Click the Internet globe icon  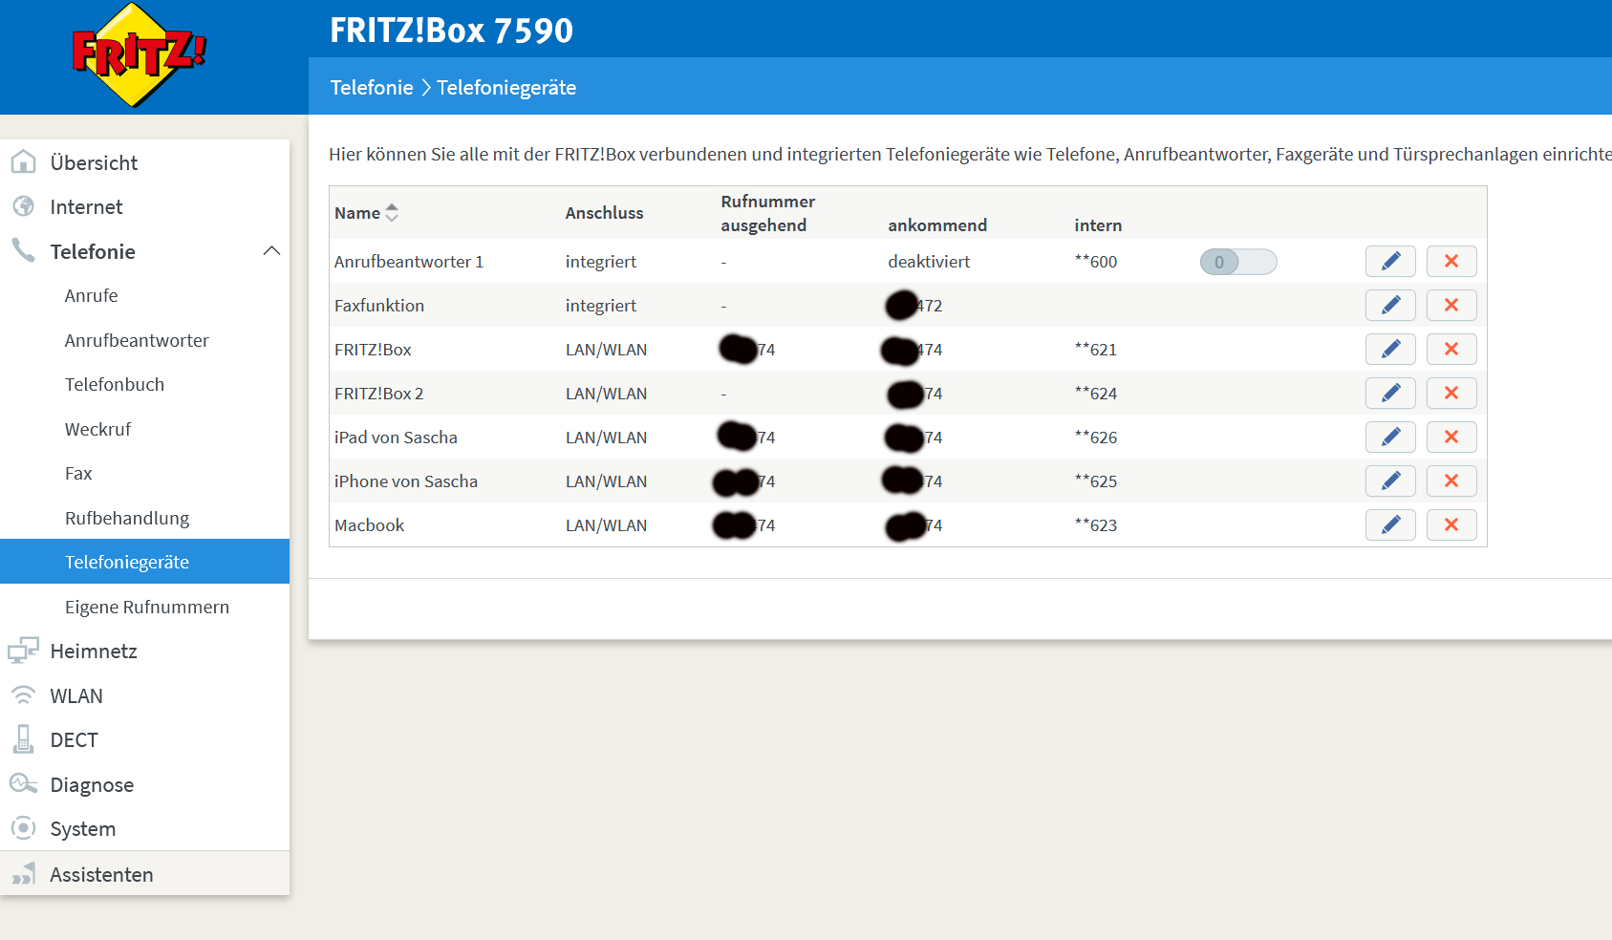[x=24, y=206]
